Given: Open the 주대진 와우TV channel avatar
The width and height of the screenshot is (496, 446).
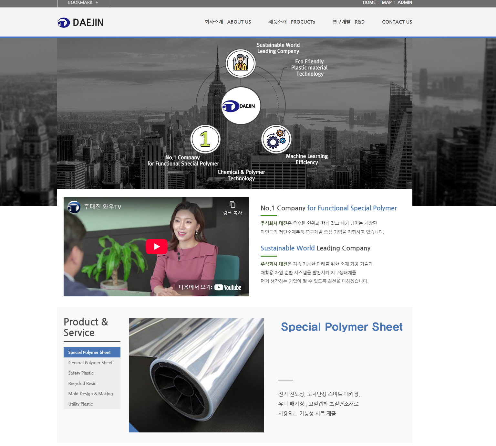Looking at the screenshot, I should (x=74, y=207).
